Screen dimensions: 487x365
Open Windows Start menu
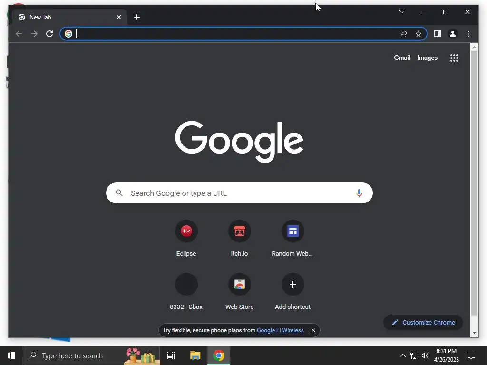(11, 355)
